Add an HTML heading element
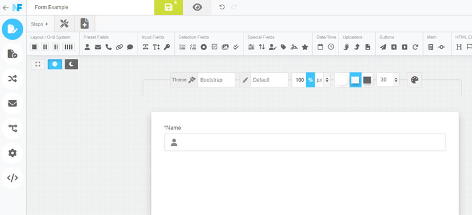Image resolution: width=472 pixels, height=215 pixels. [459, 47]
